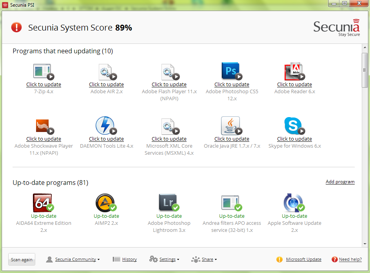Click the scrollbar up arrow

pos(365,47)
